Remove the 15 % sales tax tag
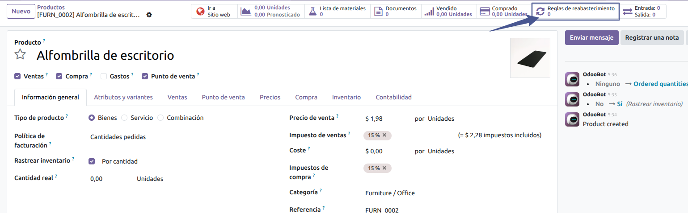This screenshot has height=213, width=688. click(x=384, y=135)
